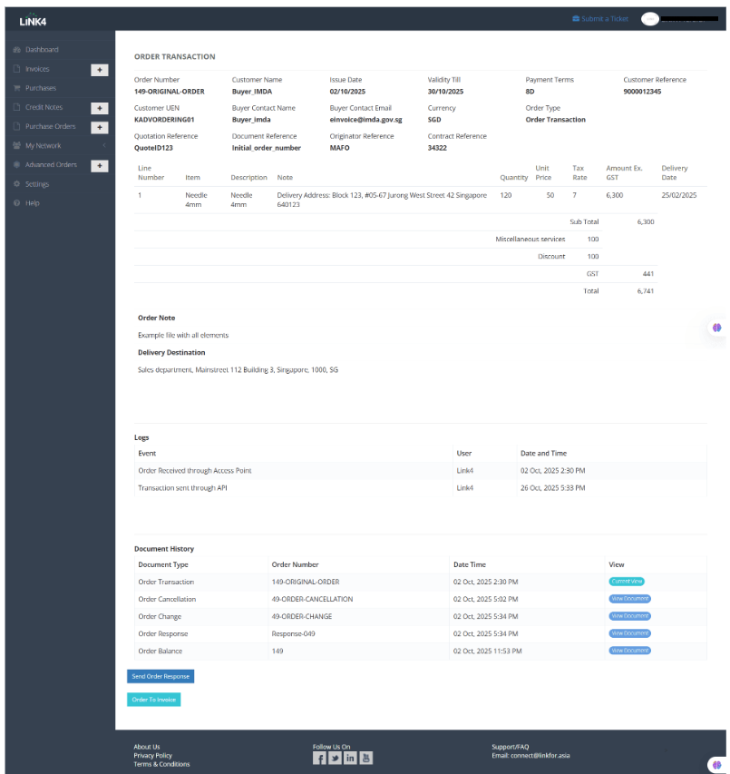The image size is (730, 774).
Task: Open the Help sidebar item
Action: (x=33, y=203)
